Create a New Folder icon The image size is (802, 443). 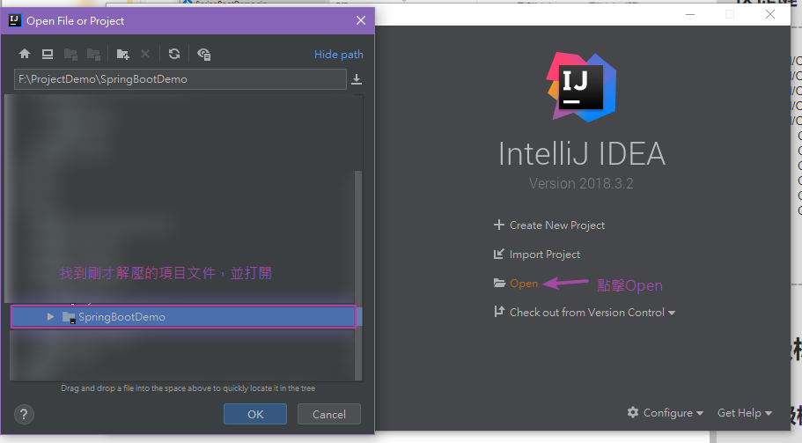click(122, 54)
